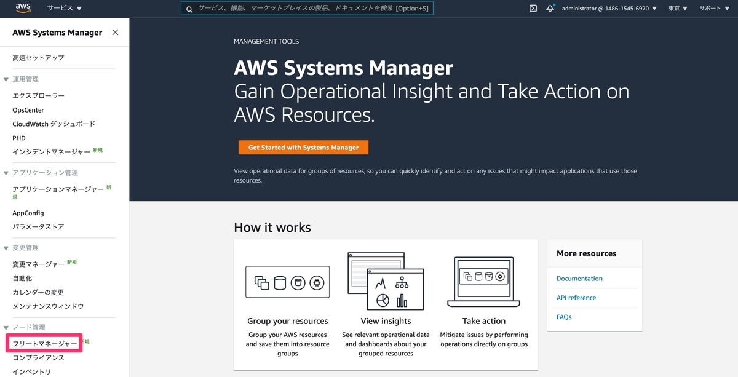Open the notifications bell icon

pos(550,9)
